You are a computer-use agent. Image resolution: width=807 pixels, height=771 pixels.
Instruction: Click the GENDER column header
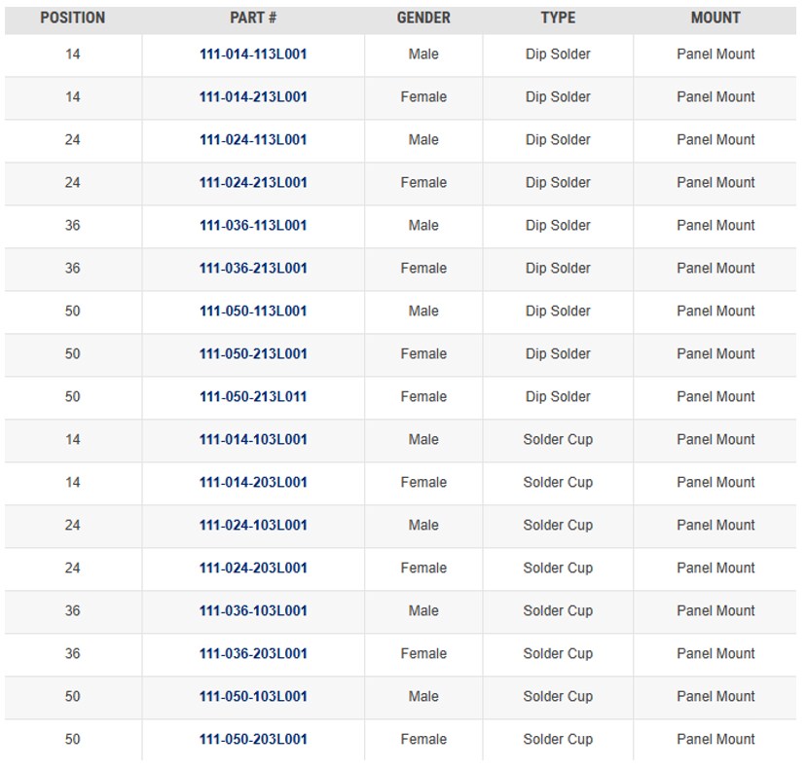423,18
